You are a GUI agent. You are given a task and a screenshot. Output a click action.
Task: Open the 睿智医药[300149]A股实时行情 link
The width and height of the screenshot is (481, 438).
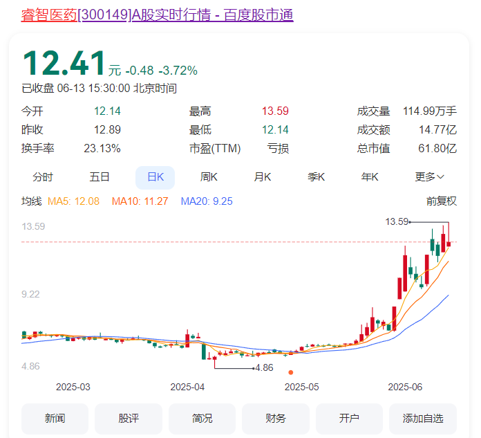coord(157,15)
